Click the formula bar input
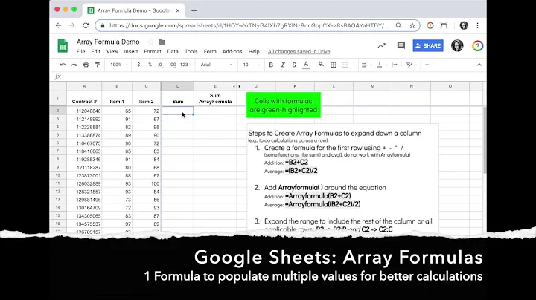This screenshot has width=536, height=300. tap(273, 76)
